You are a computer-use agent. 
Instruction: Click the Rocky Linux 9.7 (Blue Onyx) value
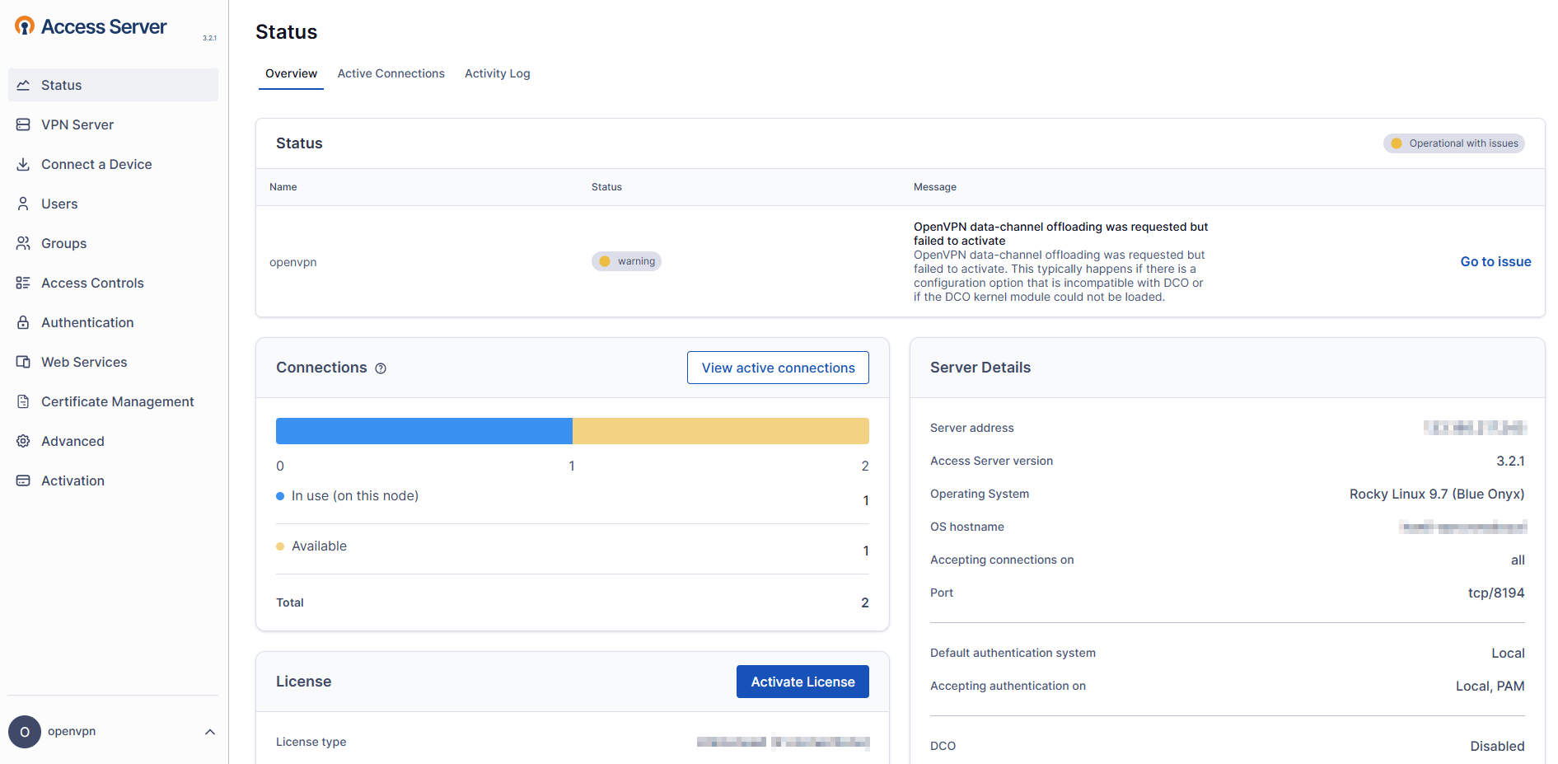coord(1437,494)
